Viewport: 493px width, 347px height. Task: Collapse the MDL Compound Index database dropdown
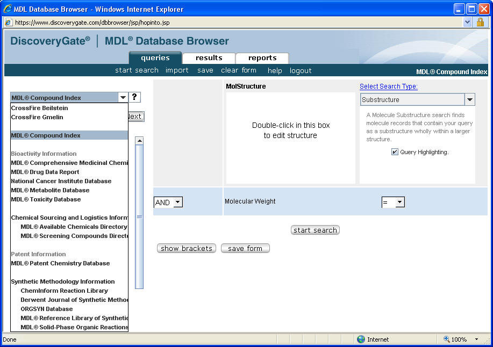[123, 98]
